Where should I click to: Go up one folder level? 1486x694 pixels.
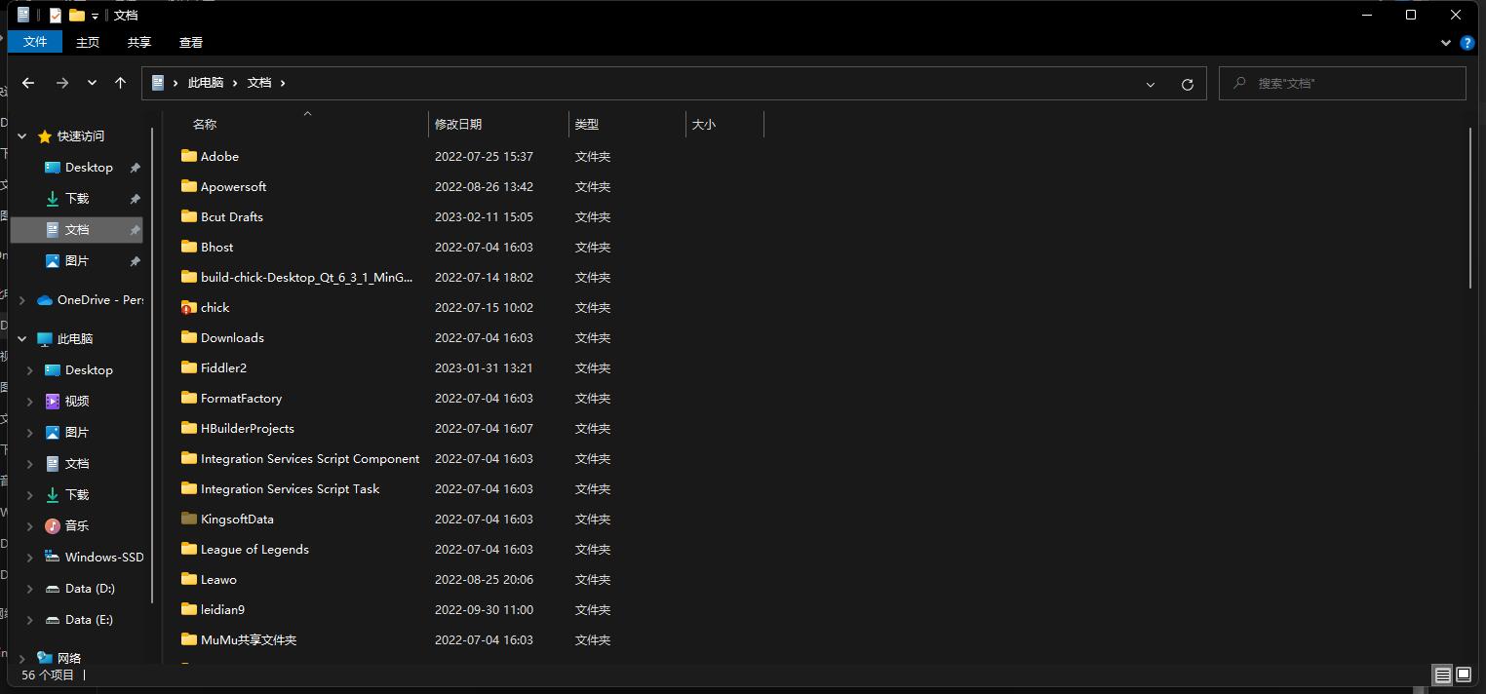click(120, 83)
